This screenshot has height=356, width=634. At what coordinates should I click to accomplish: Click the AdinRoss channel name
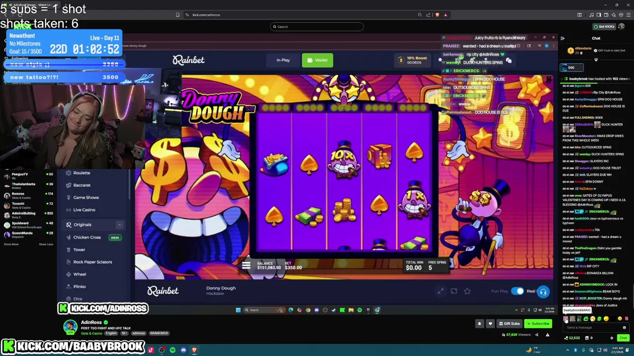point(91,322)
